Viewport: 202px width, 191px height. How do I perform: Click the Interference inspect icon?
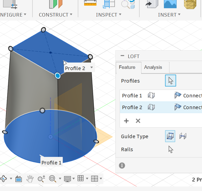(x=109, y=4)
